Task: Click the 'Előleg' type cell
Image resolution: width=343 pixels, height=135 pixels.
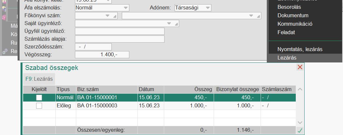Action: coord(65,106)
